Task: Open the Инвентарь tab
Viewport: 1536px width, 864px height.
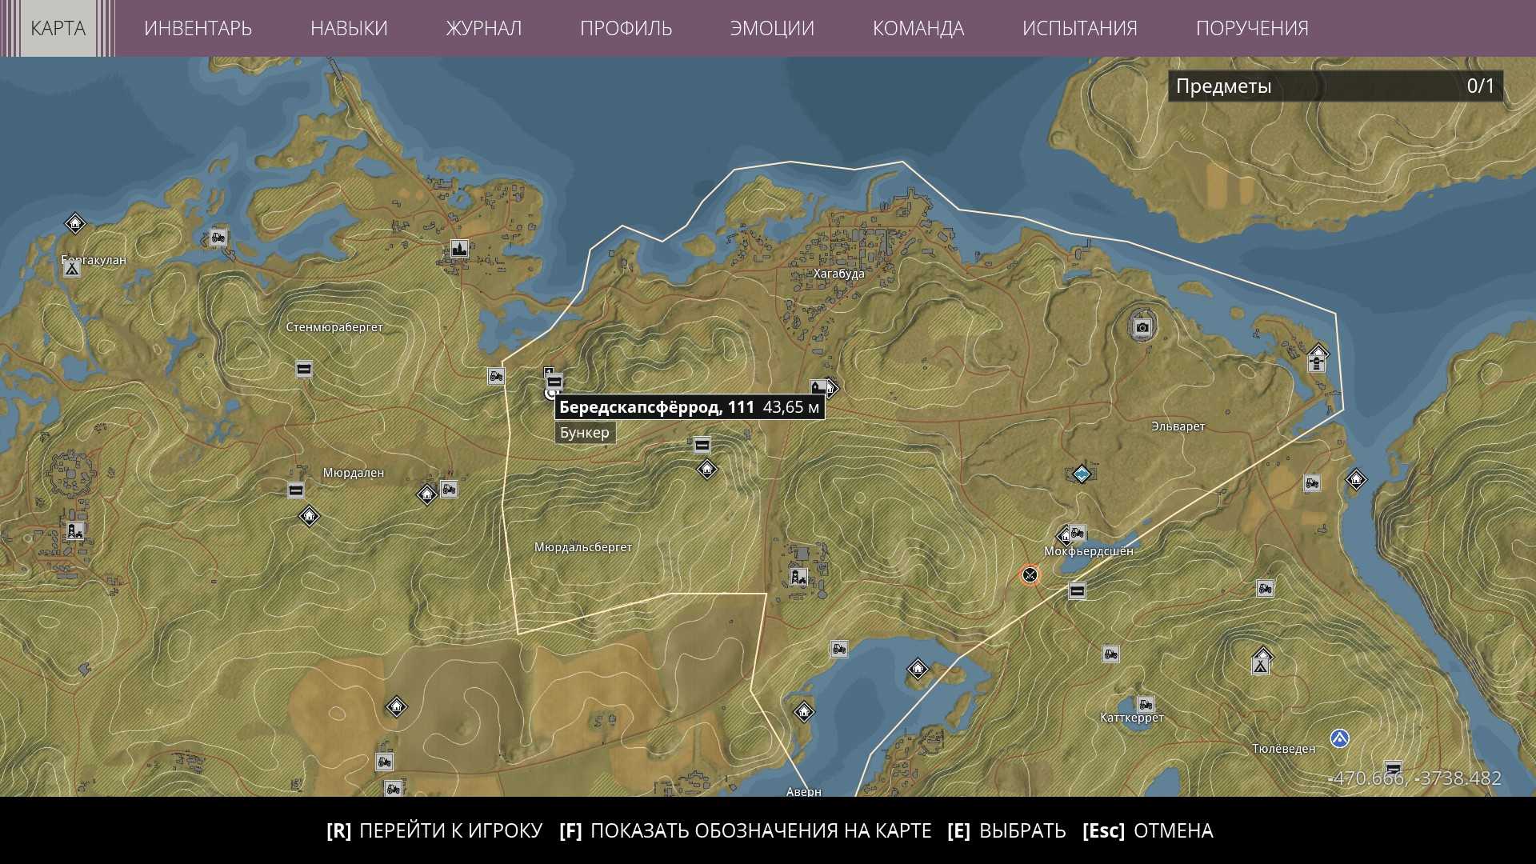Action: (198, 28)
